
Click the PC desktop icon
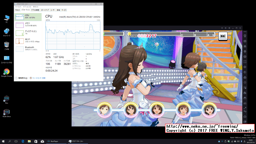[7, 19]
